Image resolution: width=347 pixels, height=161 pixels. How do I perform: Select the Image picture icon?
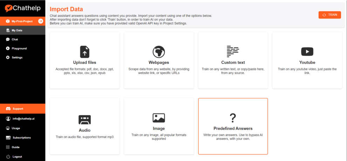pyautogui.click(x=159, y=118)
